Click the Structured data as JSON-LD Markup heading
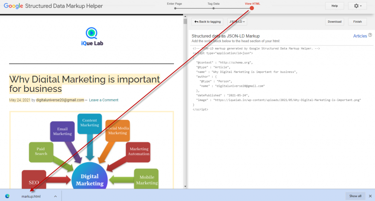This screenshot has height=201, width=375. click(226, 36)
